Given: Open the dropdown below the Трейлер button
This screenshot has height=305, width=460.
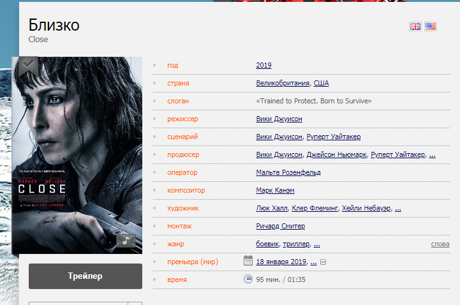Looking at the screenshot, I should point(135,303).
